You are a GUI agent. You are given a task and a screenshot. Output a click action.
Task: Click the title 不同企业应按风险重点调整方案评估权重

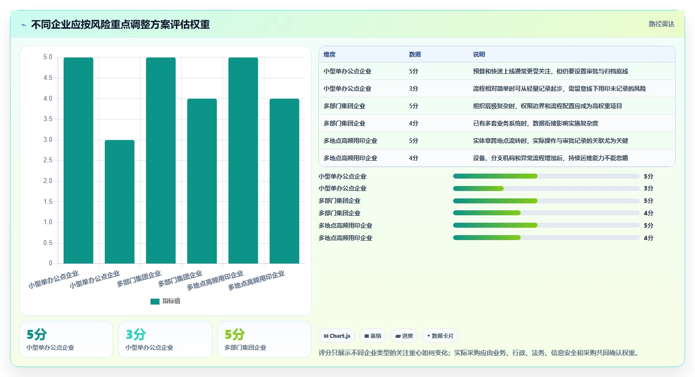pyautogui.click(x=120, y=24)
